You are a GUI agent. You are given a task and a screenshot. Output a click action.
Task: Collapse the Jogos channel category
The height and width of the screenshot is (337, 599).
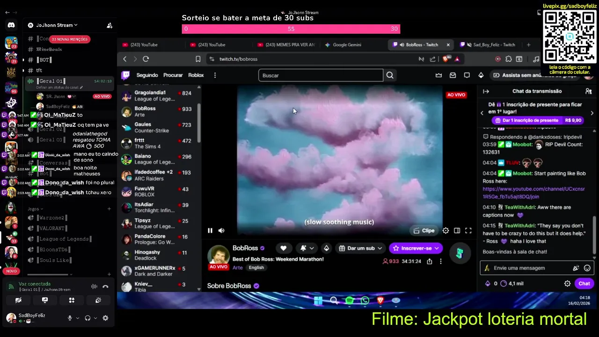pyautogui.click(x=35, y=209)
